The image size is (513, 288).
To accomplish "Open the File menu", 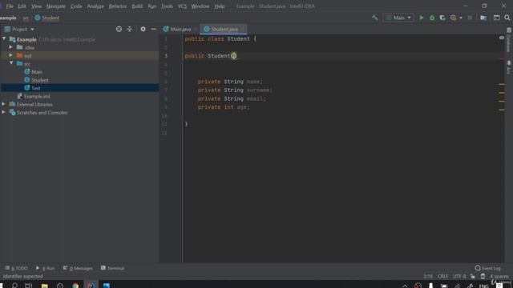I will [10, 6].
